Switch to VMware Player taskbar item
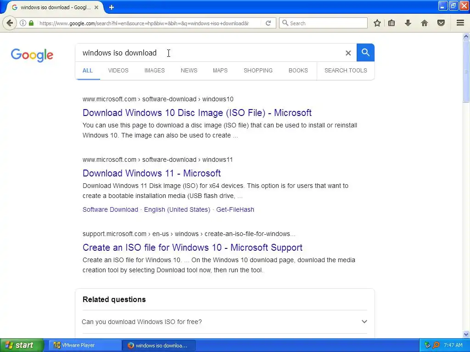The image size is (470, 352). [85, 345]
